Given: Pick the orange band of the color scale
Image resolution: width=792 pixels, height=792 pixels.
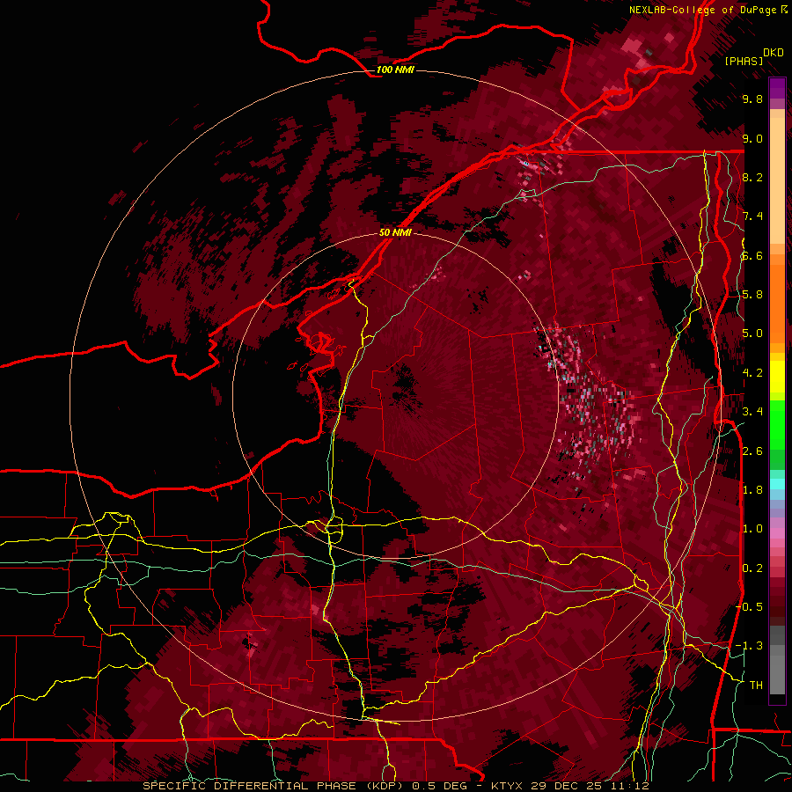Looking at the screenshot, I should pyautogui.click(x=777, y=303).
